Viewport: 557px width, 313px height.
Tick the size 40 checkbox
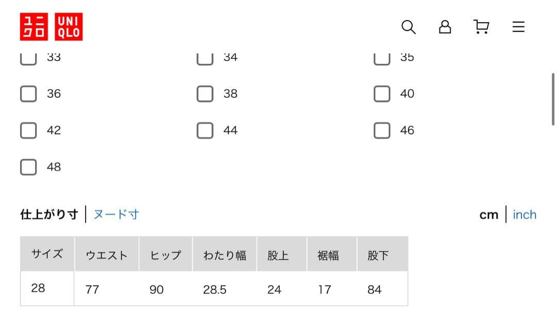[382, 94]
